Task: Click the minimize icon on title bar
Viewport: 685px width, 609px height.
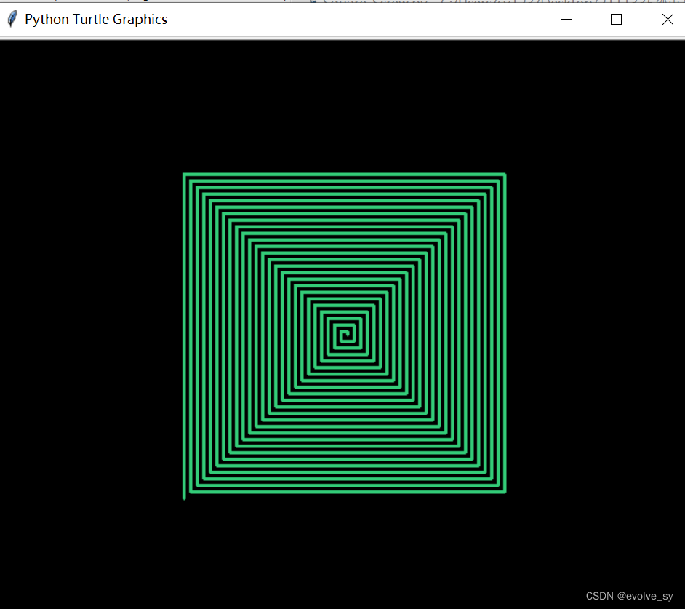Action: pos(566,20)
